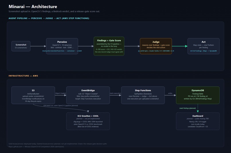Click the "Object Created" arrow label
The width and height of the screenshot is (231, 153).
click(60, 93)
